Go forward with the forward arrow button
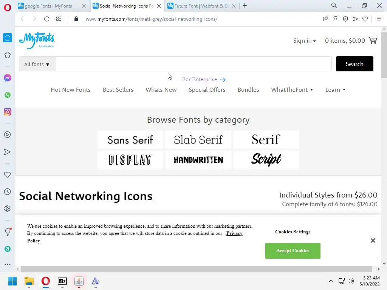 [x=34, y=19]
